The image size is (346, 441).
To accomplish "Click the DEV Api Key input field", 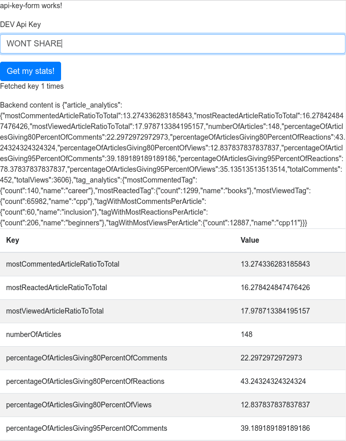I will point(172,44).
